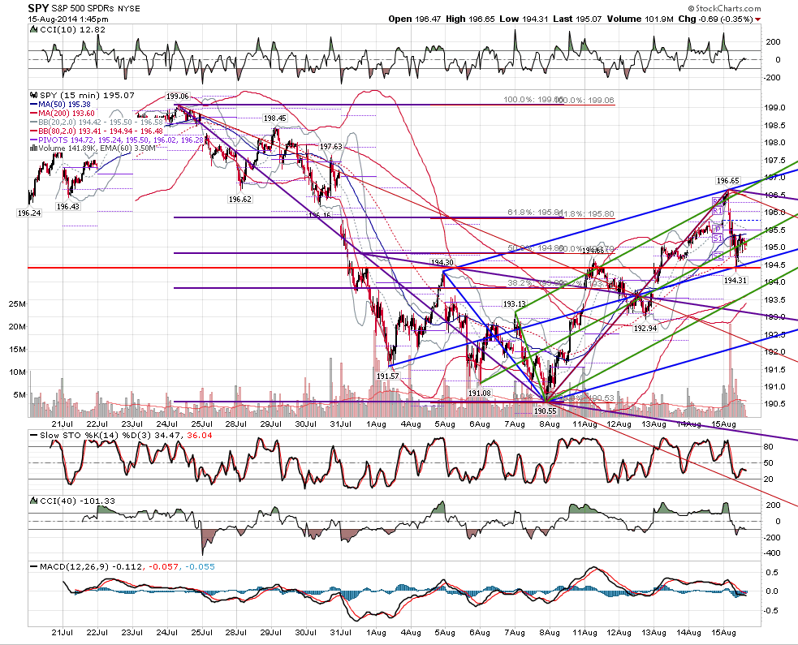The image size is (798, 645).
Task: Click the bold SPY ticker title
Action: point(39,8)
